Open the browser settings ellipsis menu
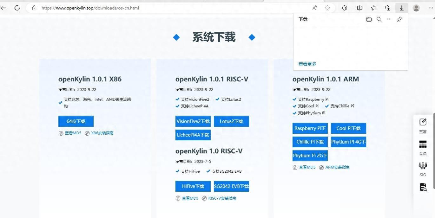The height and width of the screenshot is (218, 435). coord(431,8)
